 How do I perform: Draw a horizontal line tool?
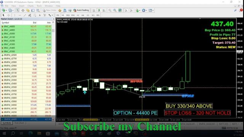19,15
